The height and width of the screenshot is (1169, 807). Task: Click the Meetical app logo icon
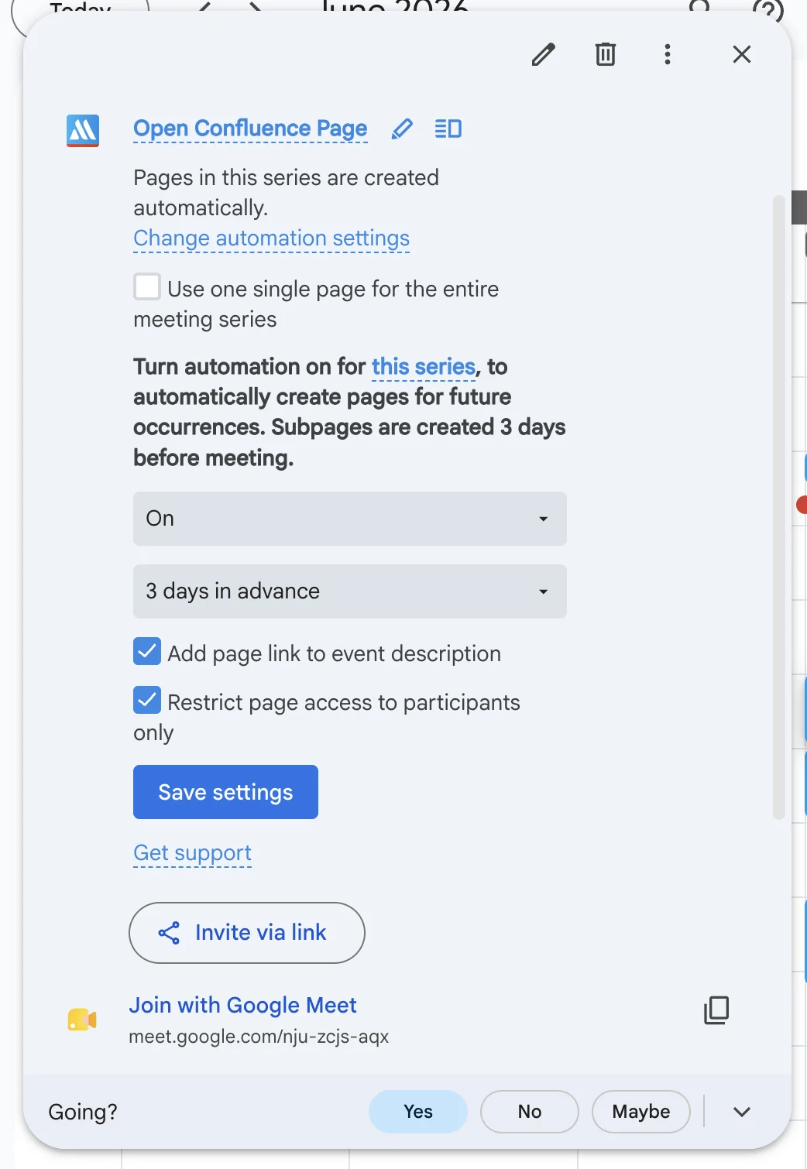tap(82, 131)
